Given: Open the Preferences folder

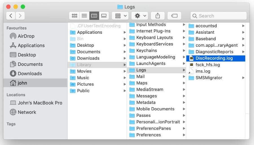Looking at the screenshot, I should (x=157, y=135).
